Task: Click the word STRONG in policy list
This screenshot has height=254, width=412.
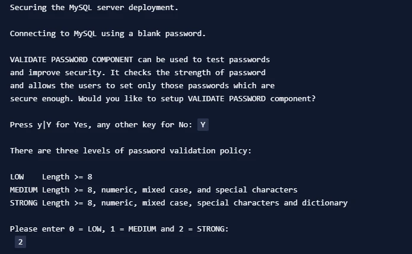Action: 24,203
